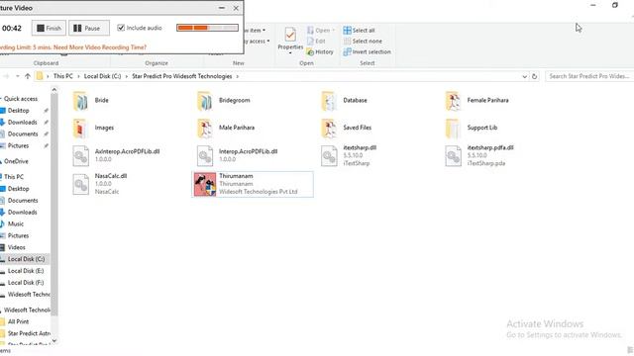Viewport: 634px width, 356px height.
Task: Click the audio level meter bar
Action: pyautogui.click(x=207, y=28)
